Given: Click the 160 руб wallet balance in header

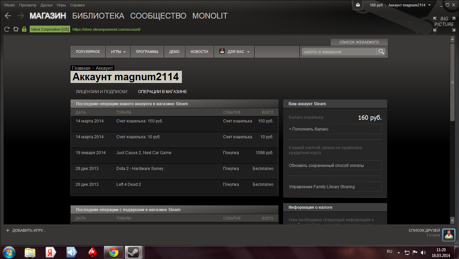Looking at the screenshot, I should point(376,5).
